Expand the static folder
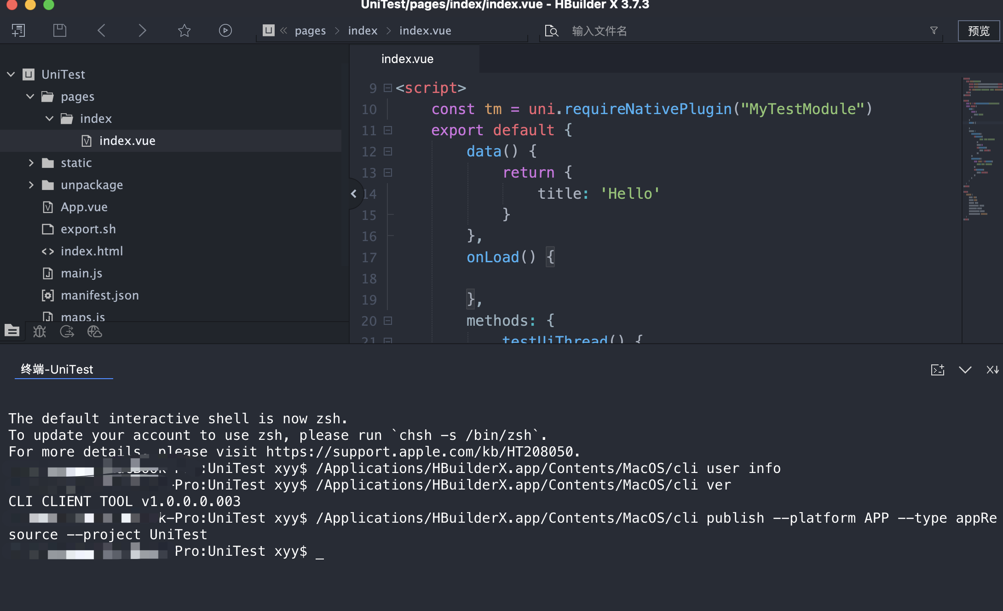Image resolution: width=1003 pixels, height=611 pixels. (x=31, y=162)
